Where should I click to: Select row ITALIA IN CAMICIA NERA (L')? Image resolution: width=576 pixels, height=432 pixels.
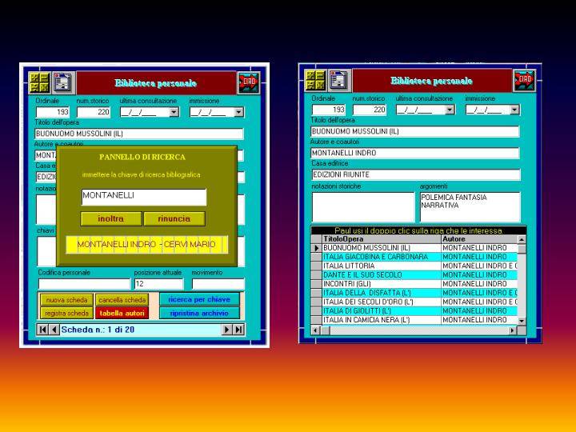click(x=419, y=320)
